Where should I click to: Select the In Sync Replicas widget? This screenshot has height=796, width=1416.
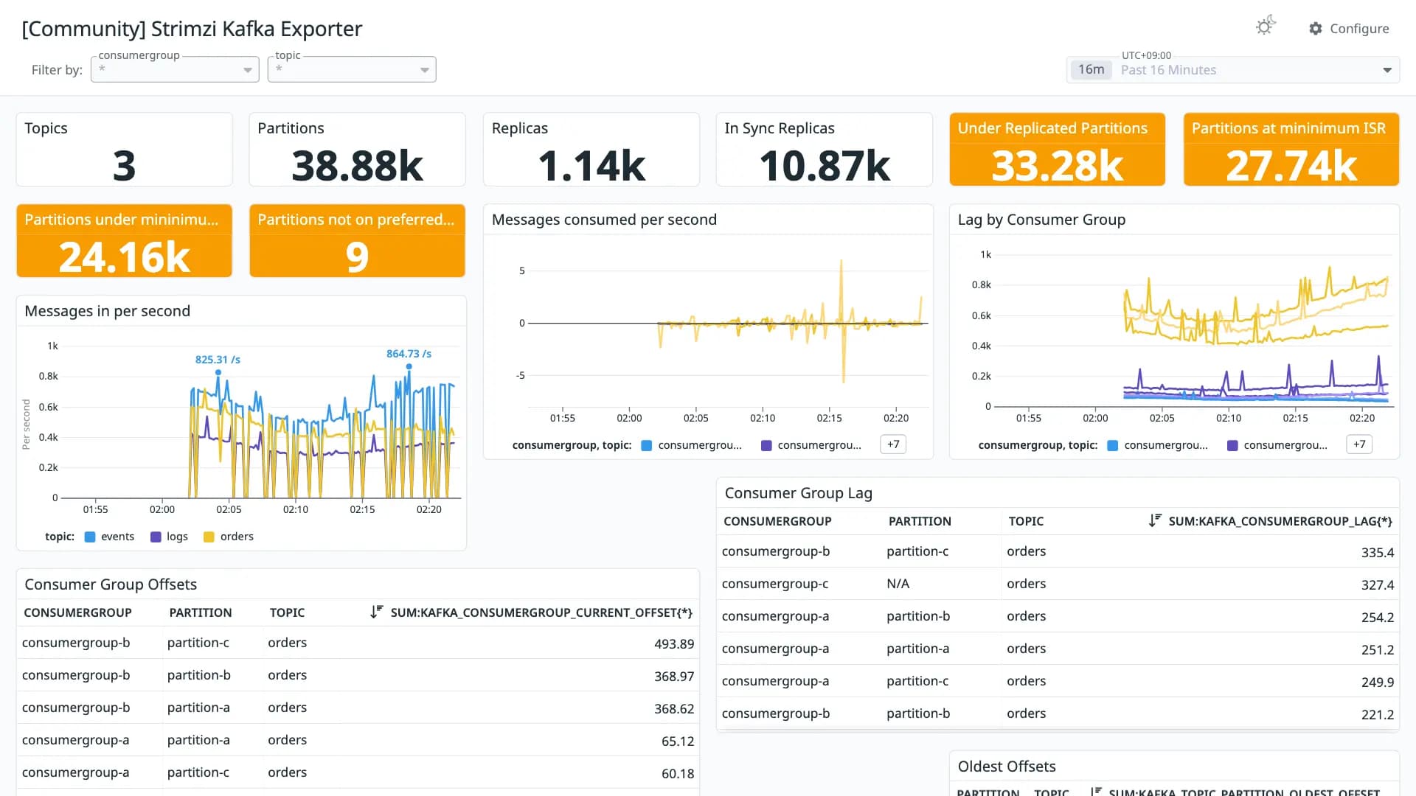point(824,149)
